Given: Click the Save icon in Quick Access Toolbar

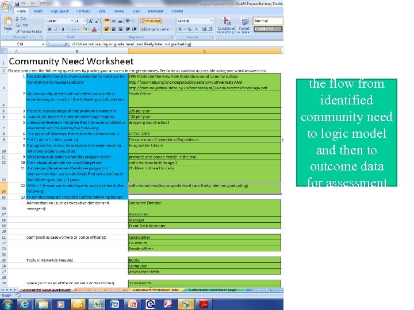Looking at the screenshot, I should [17, 3].
